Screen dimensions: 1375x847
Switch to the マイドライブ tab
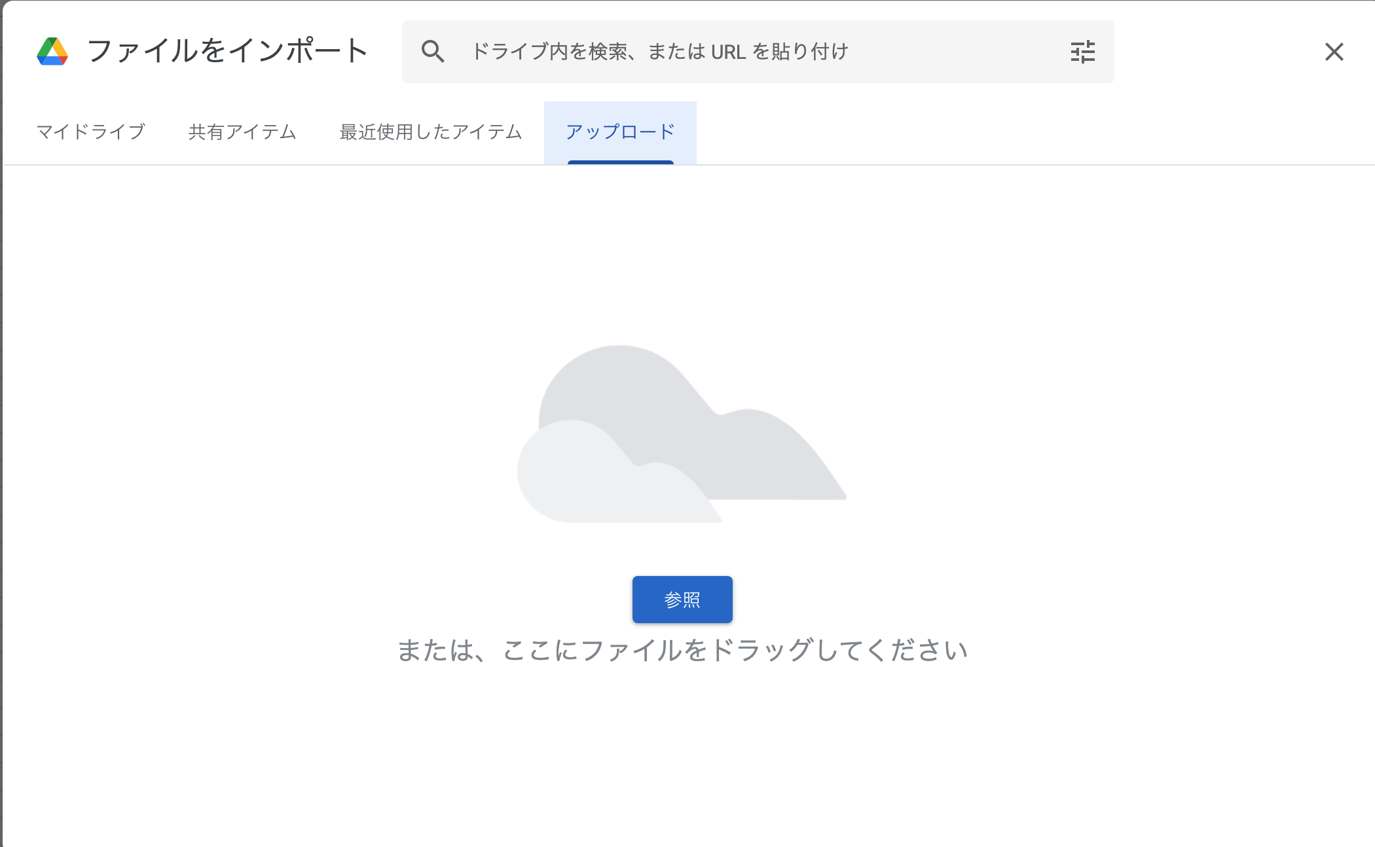point(91,132)
